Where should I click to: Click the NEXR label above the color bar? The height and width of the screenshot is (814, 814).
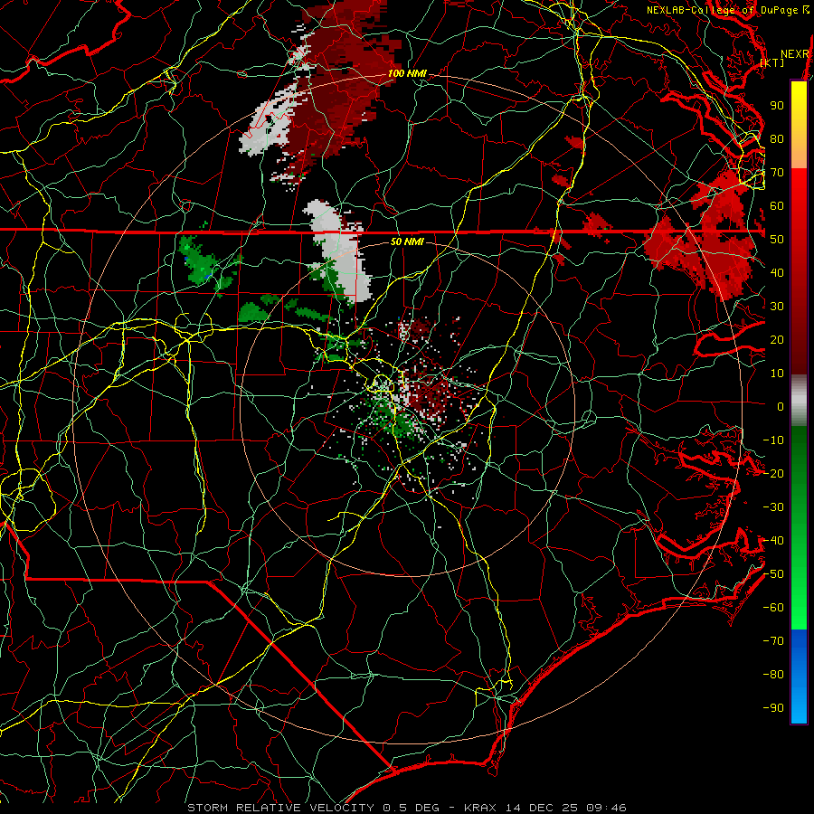[x=795, y=53]
